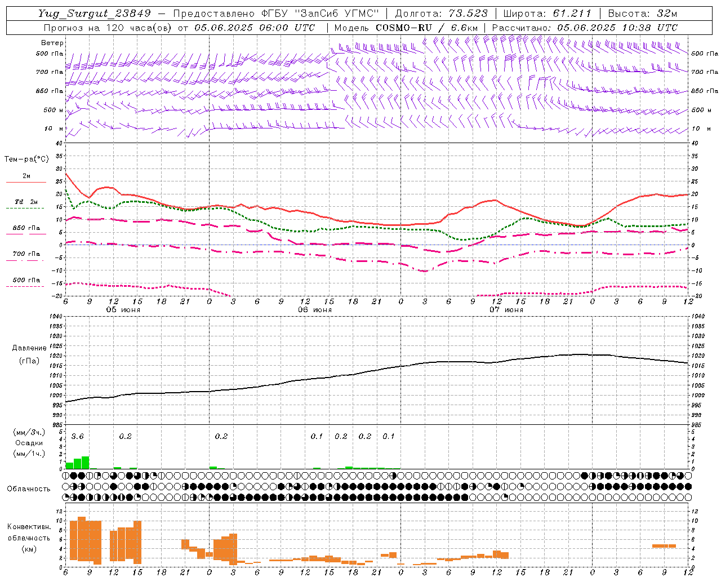Click the 850 гПа temperature legend entry
Viewport: 721px width, 577px height.
[26, 229]
